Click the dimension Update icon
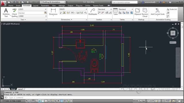 pyautogui.click(x=82, y=13)
